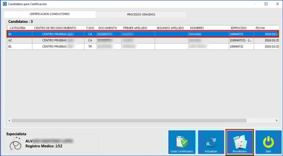Viewport: 283px width, 156px height.
Task: Switch to CERTIFICACION CONDUCTORES tab
Action: click(x=50, y=14)
